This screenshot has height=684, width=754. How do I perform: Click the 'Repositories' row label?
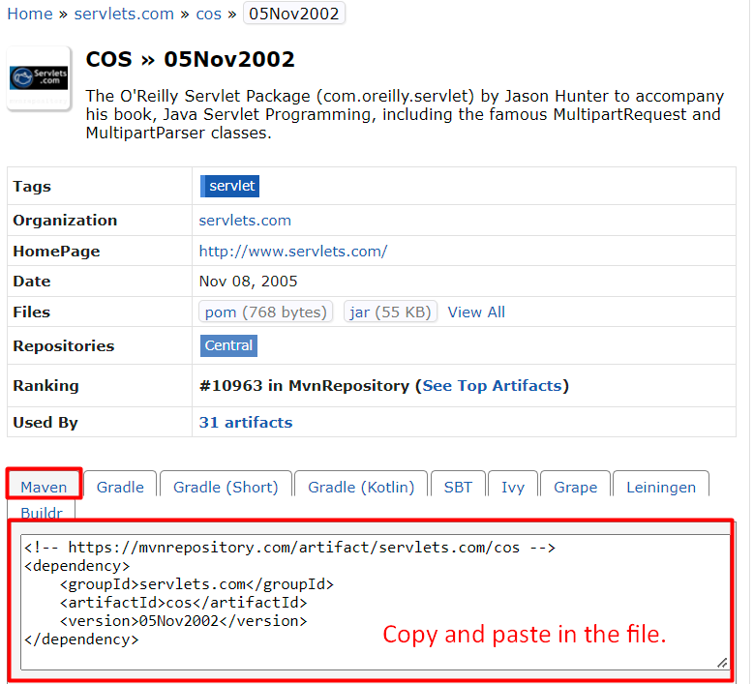(x=64, y=345)
